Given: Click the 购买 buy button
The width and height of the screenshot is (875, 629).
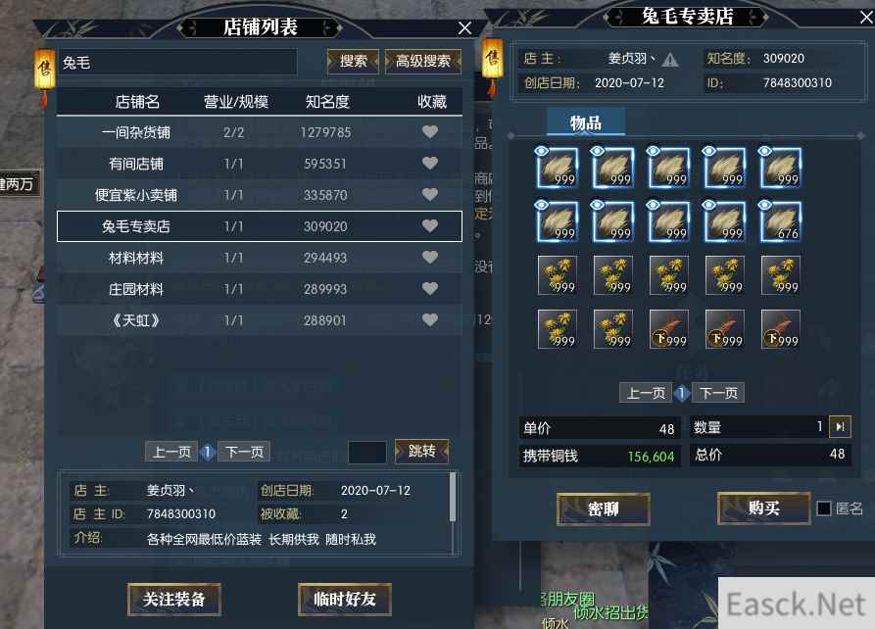Looking at the screenshot, I should 763,508.
